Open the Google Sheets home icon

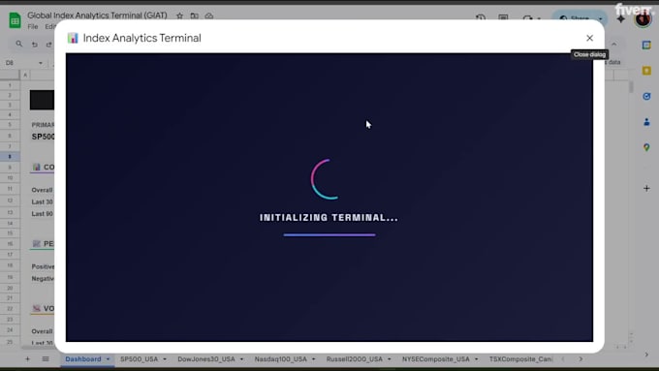pos(15,19)
